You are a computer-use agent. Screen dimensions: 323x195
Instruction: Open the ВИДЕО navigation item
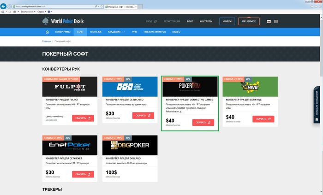coord(176,32)
